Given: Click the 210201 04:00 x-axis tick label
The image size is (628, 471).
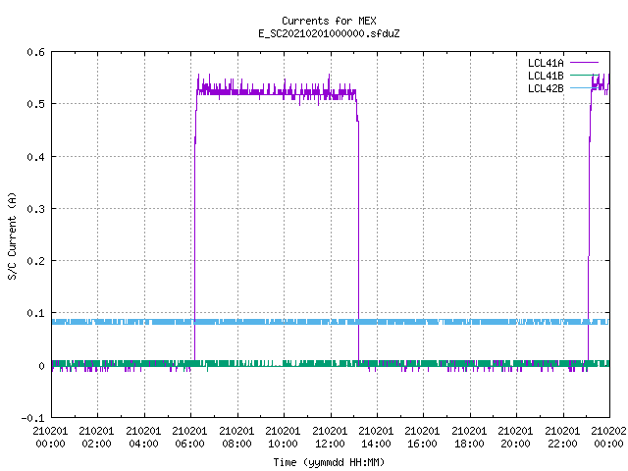Looking at the screenshot, I should 143,438.
